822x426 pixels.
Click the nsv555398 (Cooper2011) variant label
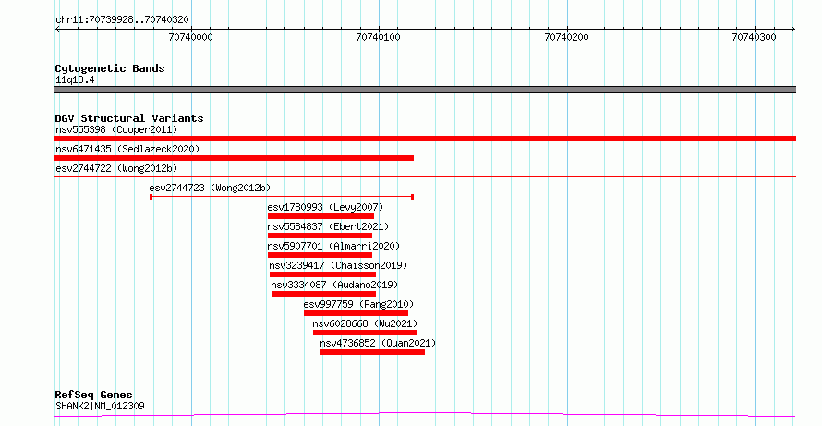tap(116, 129)
